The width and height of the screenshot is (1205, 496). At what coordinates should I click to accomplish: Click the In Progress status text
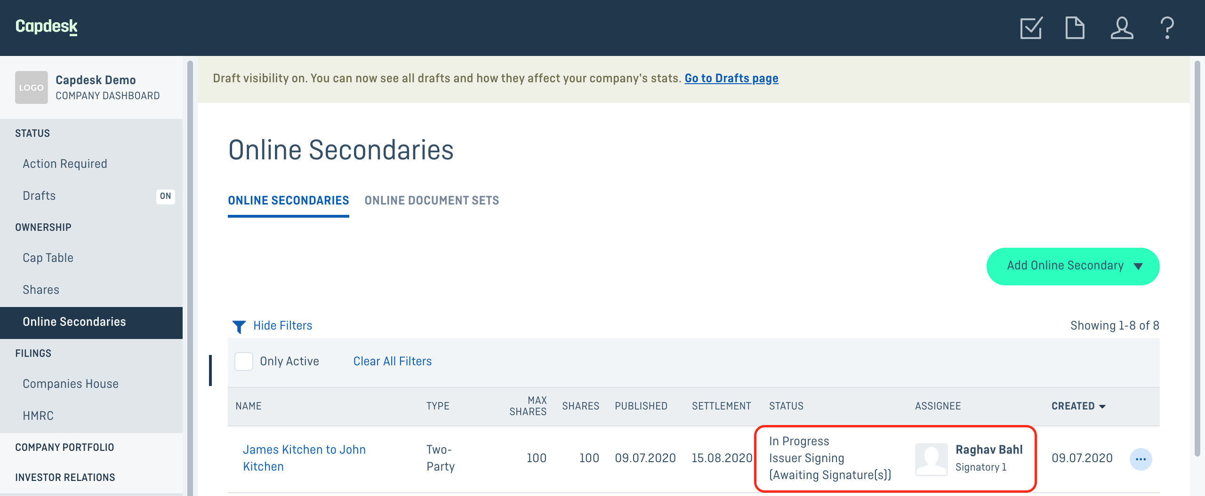799,441
